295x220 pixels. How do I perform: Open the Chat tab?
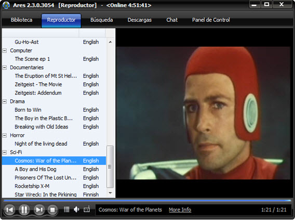coord(172,20)
